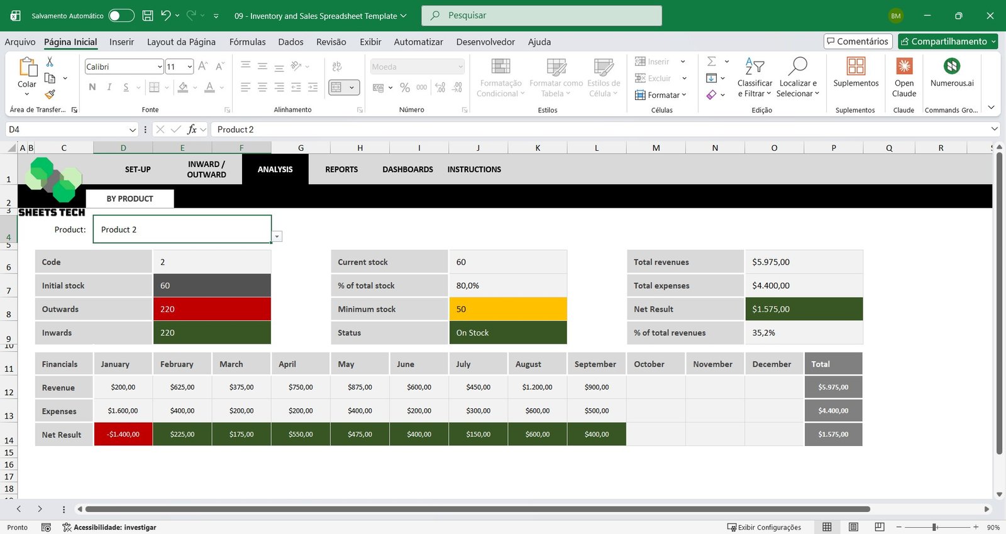Click the horizontal scrollbar thumb
Image resolution: width=1006 pixels, height=534 pixels.
(477, 509)
